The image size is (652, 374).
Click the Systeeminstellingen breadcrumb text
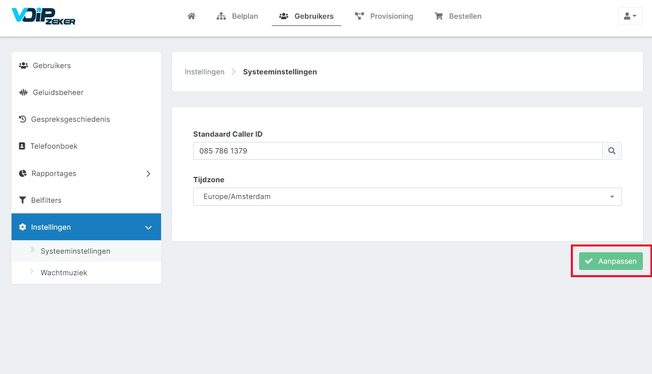tap(280, 72)
